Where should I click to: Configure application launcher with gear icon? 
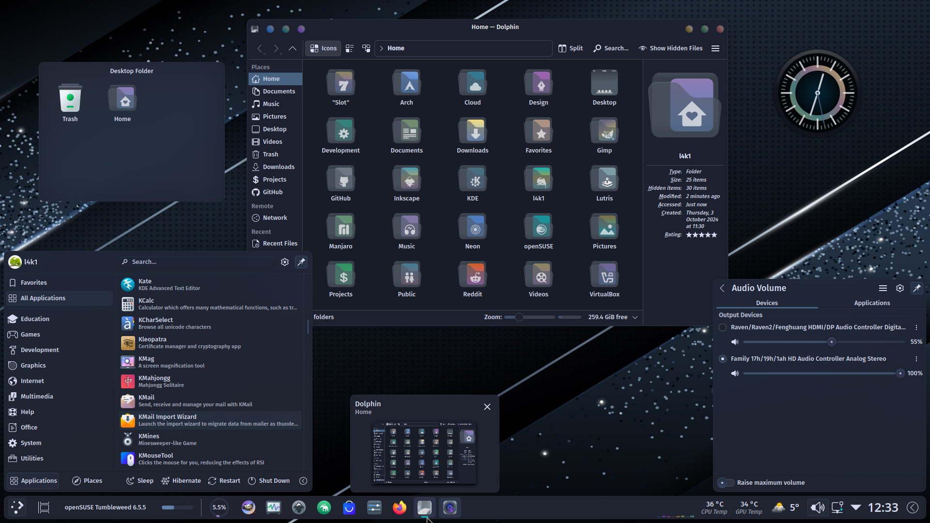[x=285, y=262]
